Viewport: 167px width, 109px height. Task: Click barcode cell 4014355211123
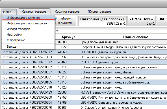(x=43, y=57)
